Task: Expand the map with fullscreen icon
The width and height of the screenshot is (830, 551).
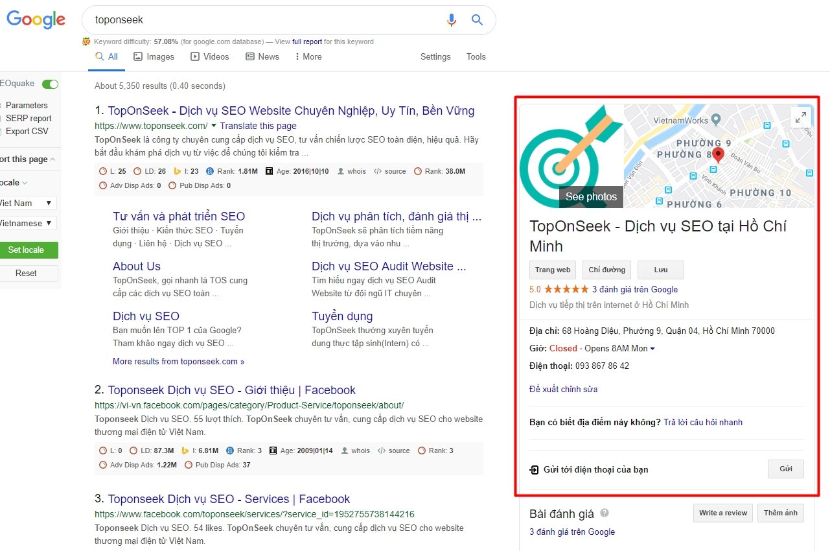Action: coord(801,117)
